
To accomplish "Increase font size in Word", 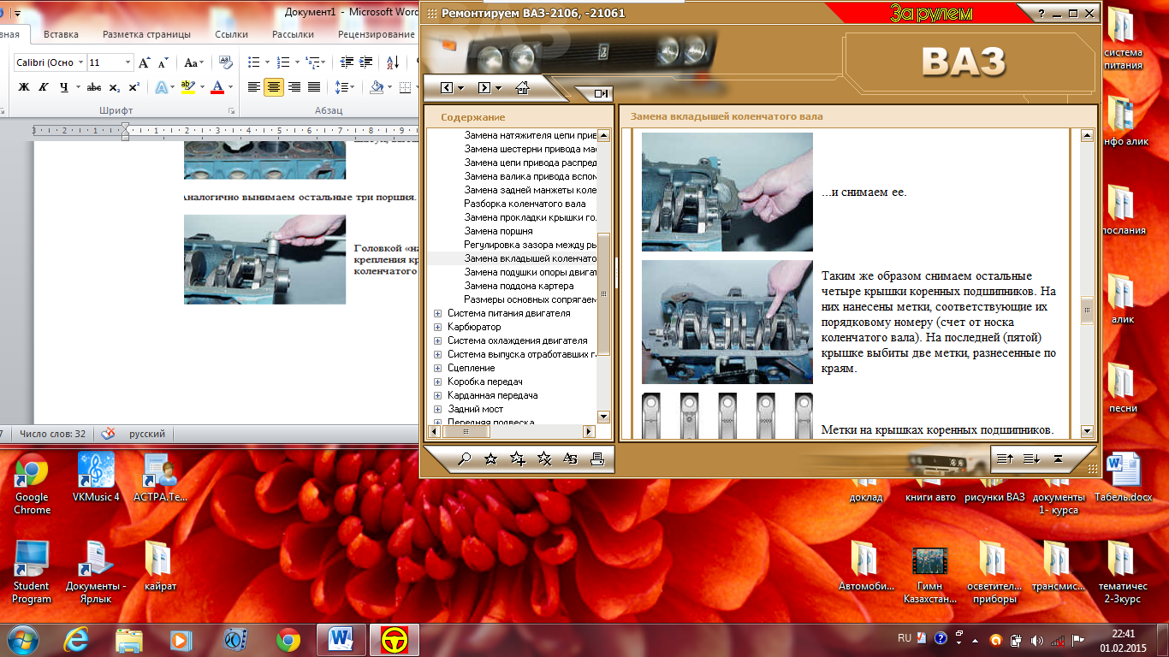I will (x=145, y=62).
